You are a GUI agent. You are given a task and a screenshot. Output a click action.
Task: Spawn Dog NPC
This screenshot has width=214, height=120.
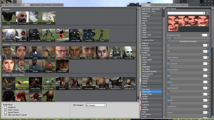pyautogui.click(x=49, y=53)
